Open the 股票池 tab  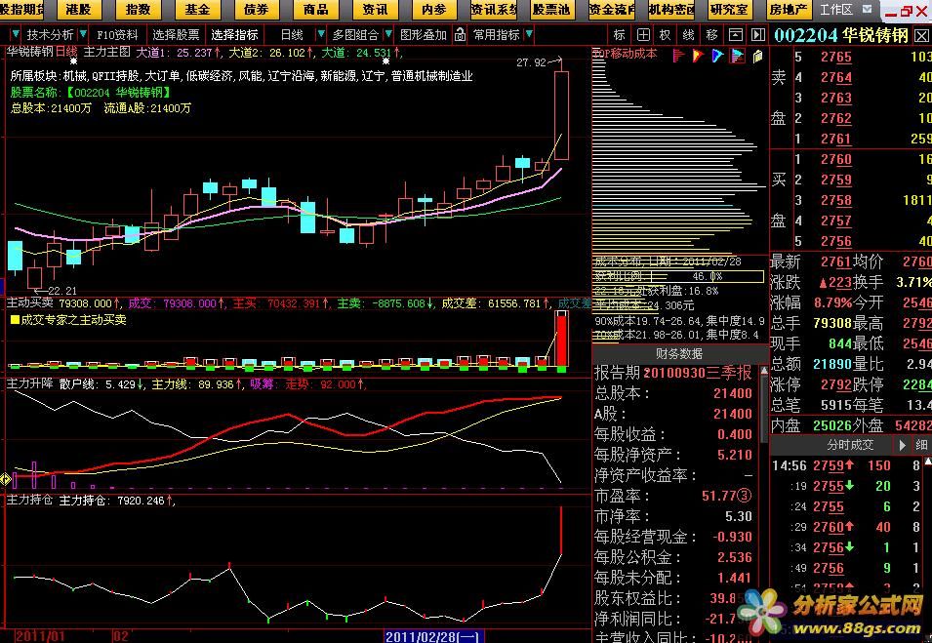point(552,10)
